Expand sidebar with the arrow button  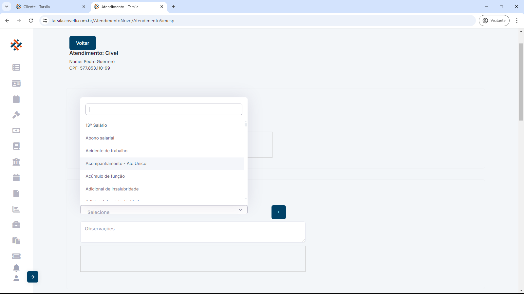point(33,277)
